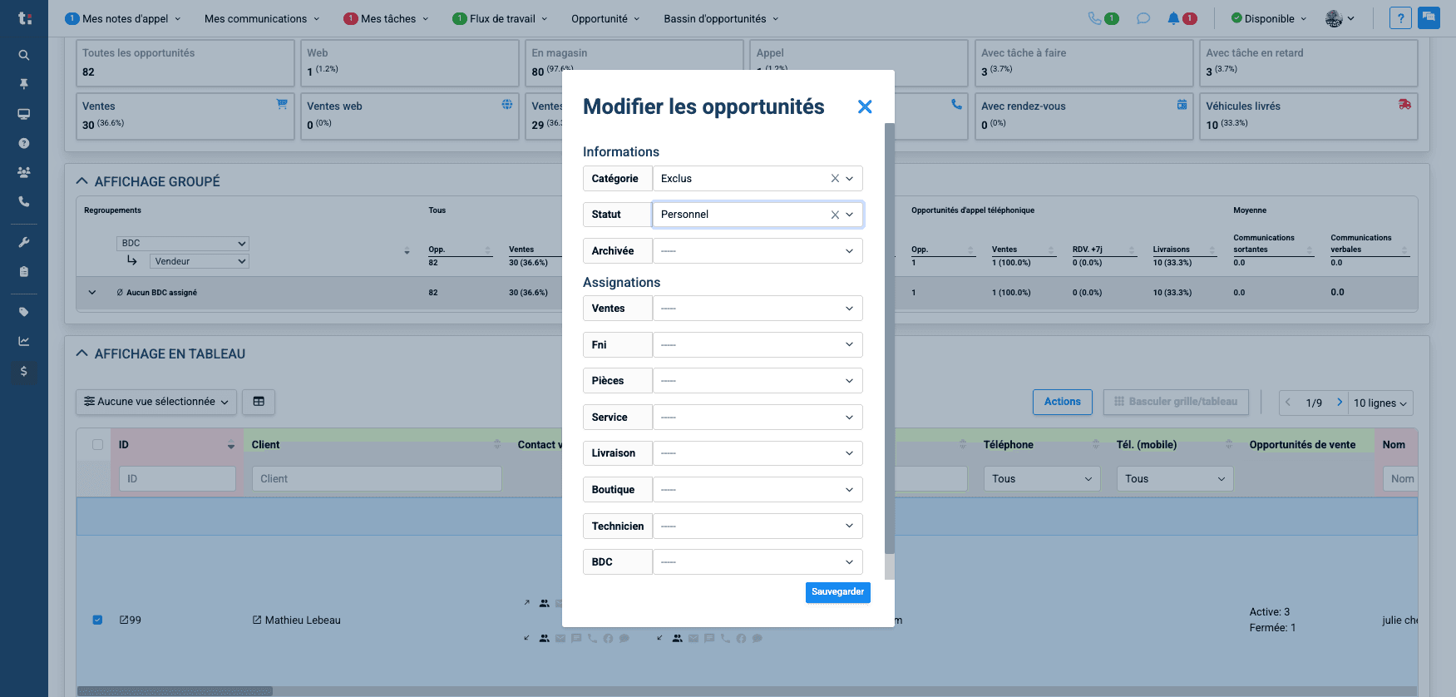Click the question mark help button
1456x697 pixels.
[1400, 18]
